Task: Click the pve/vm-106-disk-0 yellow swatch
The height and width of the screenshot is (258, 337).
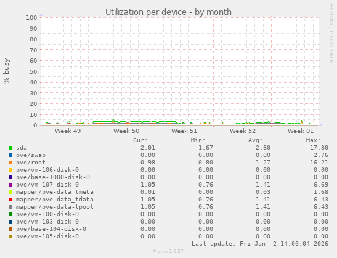Action: pos(10,170)
